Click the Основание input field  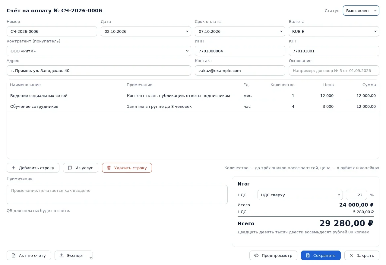(x=334, y=70)
